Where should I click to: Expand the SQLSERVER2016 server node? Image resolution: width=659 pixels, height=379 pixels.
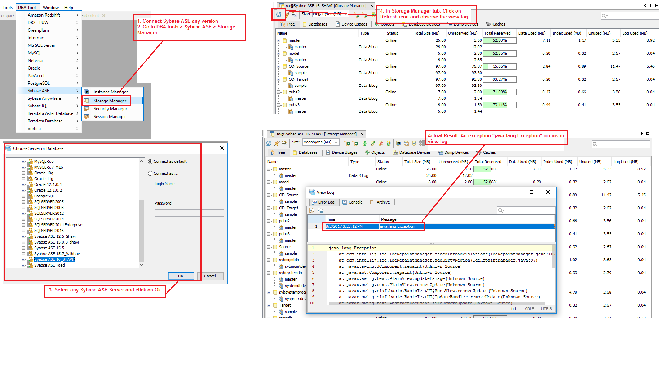point(23,231)
